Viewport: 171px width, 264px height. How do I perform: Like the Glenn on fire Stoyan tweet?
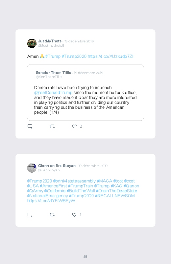74,215
